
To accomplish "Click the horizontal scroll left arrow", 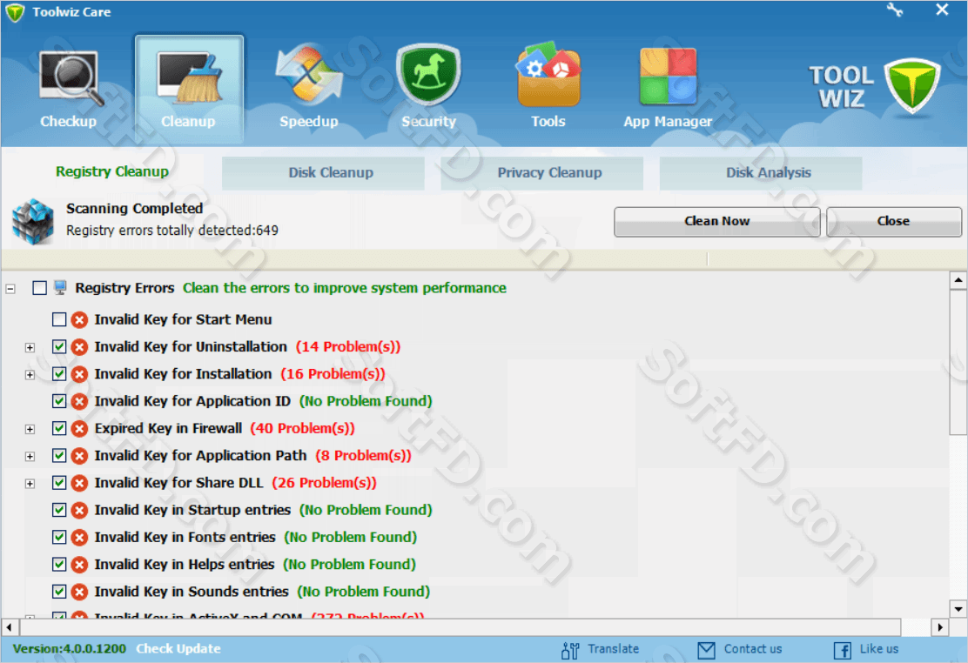I will coord(9,627).
